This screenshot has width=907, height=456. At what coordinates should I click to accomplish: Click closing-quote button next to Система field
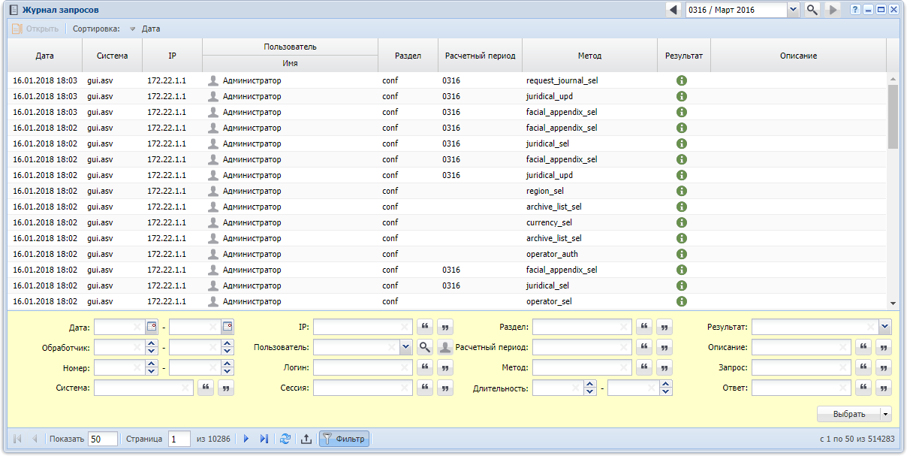pos(226,388)
